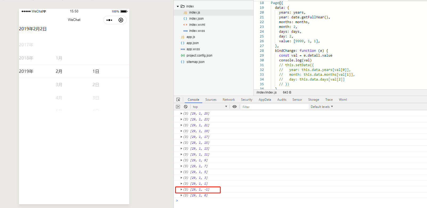Toggle the console sidebar panel icon
Viewport: 427px width, 208px height.
coord(178,107)
